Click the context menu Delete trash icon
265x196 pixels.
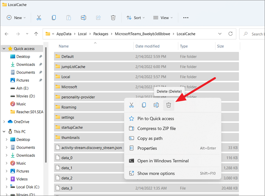pos(169,105)
